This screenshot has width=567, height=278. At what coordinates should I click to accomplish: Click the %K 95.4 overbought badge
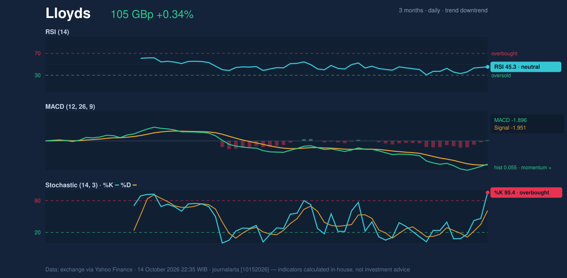526,192
